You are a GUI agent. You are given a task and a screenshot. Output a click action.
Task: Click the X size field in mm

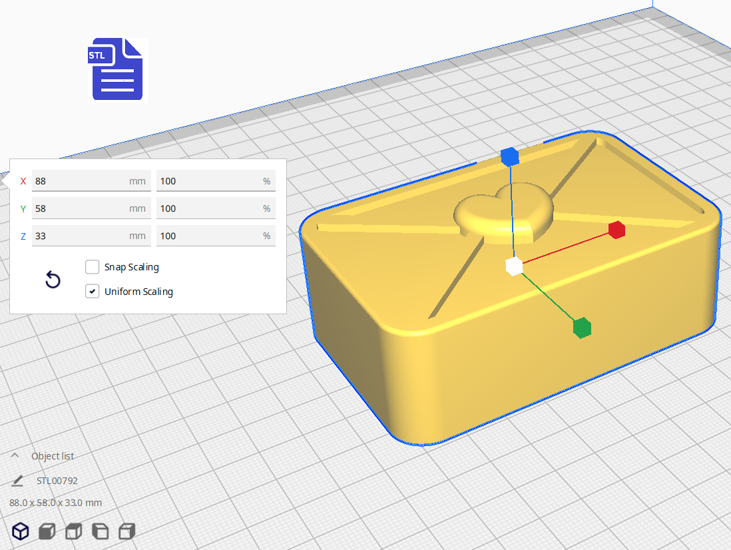tap(80, 181)
